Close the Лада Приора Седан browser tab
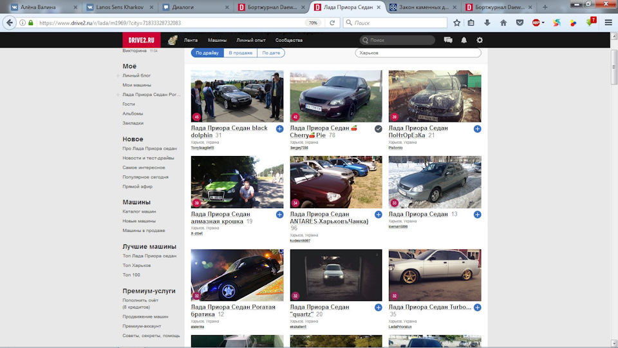This screenshot has width=618, height=348. 379,7
